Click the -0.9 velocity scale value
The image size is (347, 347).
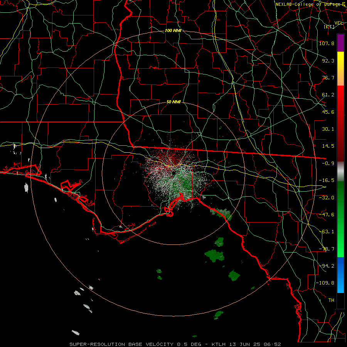328,163
